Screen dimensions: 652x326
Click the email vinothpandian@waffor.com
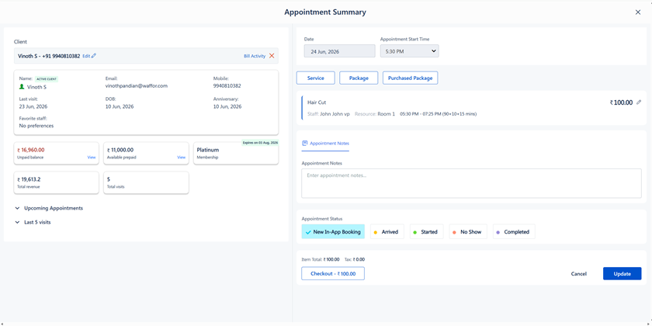tap(137, 86)
